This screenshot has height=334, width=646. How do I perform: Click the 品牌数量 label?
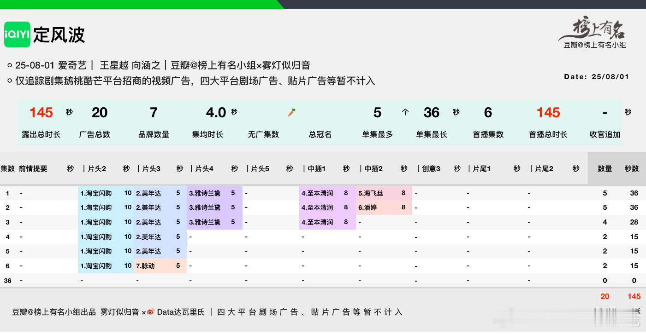click(154, 134)
